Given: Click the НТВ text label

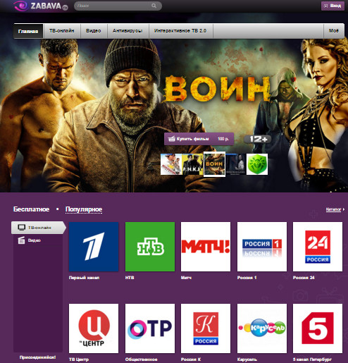Looking at the screenshot, I should [130, 278].
